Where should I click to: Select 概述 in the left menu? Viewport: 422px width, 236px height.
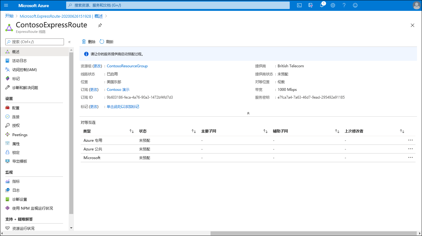pos(34,52)
